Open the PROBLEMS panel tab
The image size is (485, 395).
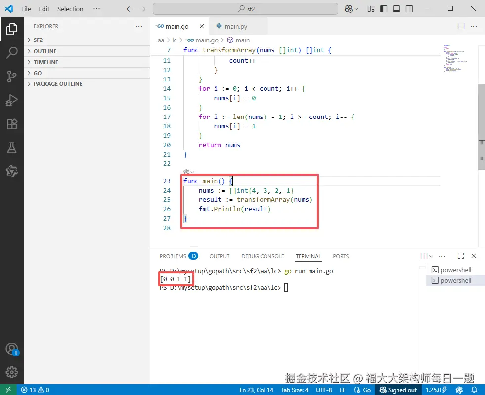[x=178, y=256]
